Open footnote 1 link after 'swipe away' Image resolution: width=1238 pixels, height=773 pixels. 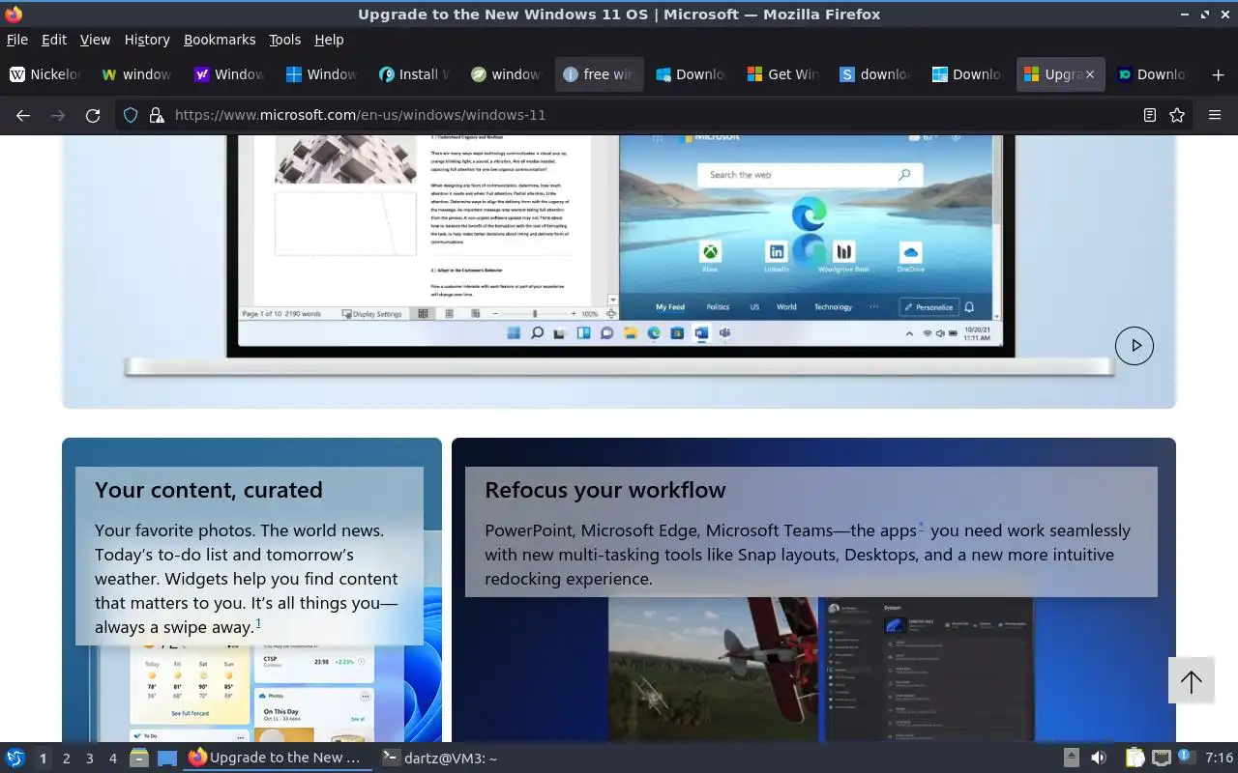(x=258, y=623)
